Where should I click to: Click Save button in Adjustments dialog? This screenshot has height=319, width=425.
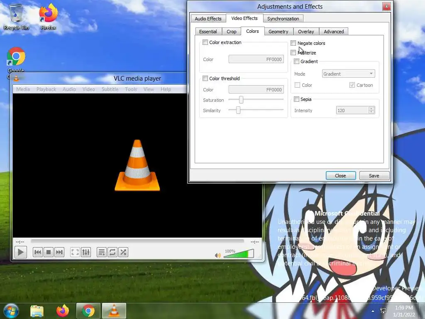coord(374,176)
